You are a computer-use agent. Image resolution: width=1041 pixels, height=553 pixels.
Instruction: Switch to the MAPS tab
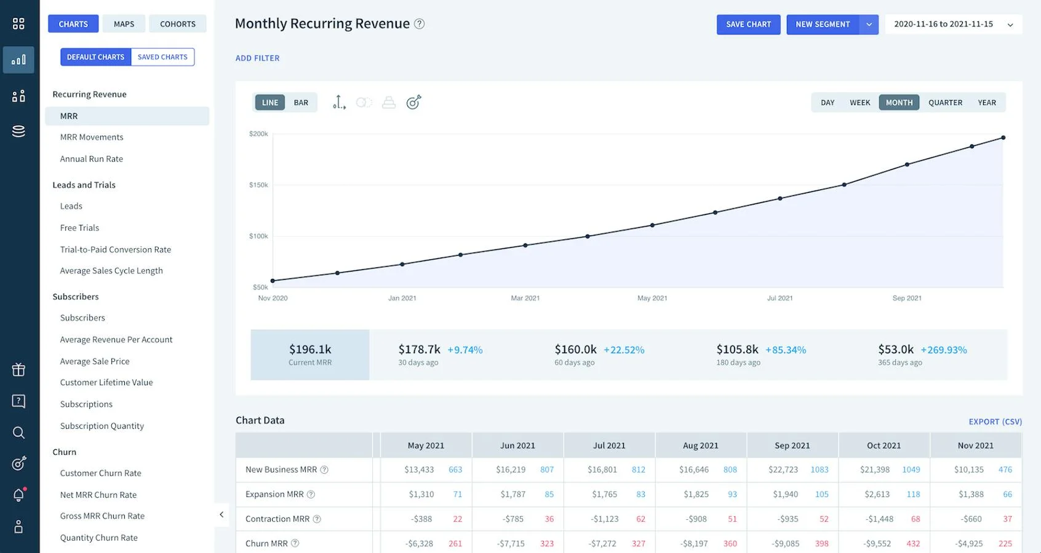124,24
